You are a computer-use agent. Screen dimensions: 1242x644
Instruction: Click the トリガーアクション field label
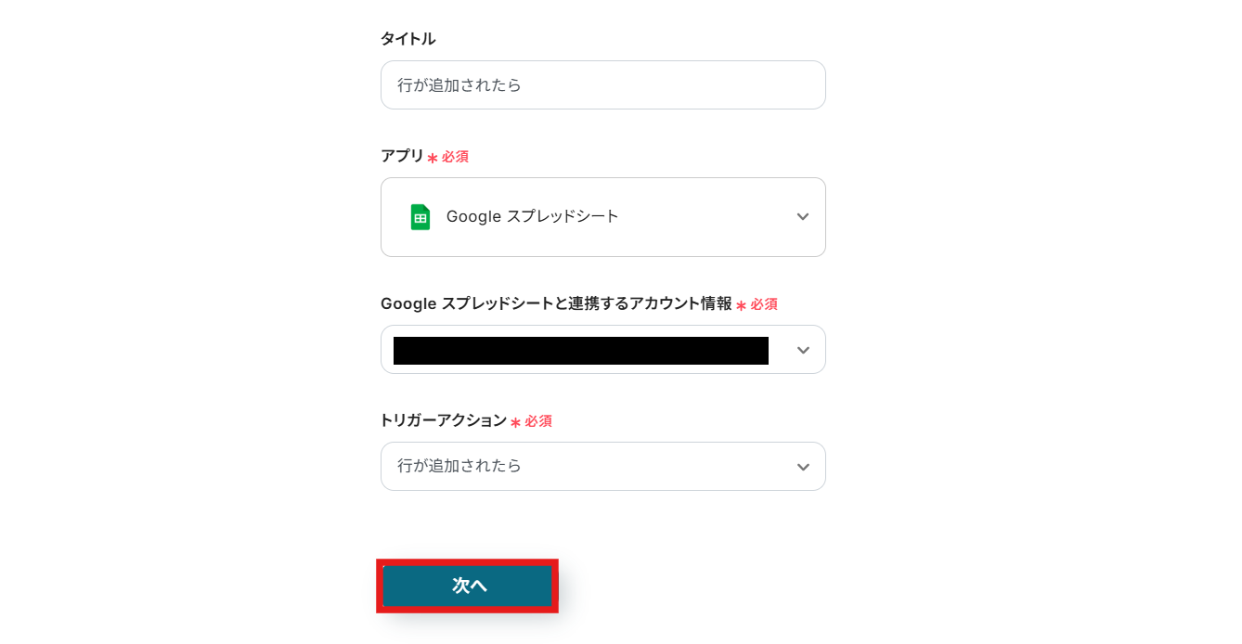444,420
